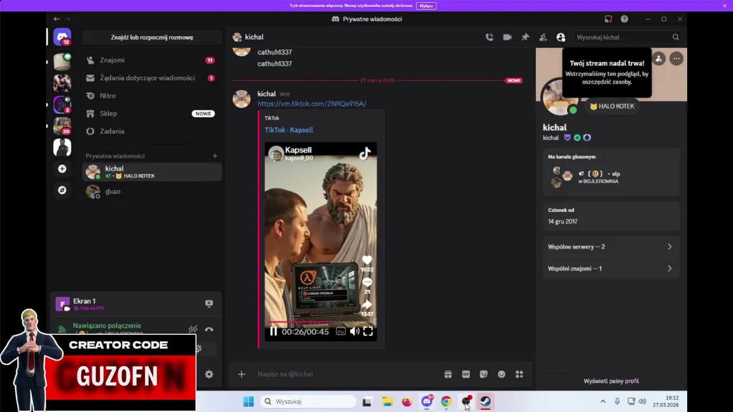
Task: Open pinned messages in kichal chat
Action: pos(525,37)
